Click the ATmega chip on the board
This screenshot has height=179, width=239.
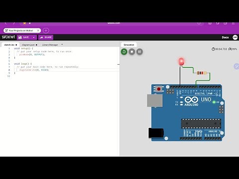coord(201,123)
